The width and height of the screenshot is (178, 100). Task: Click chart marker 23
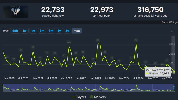point(119,61)
